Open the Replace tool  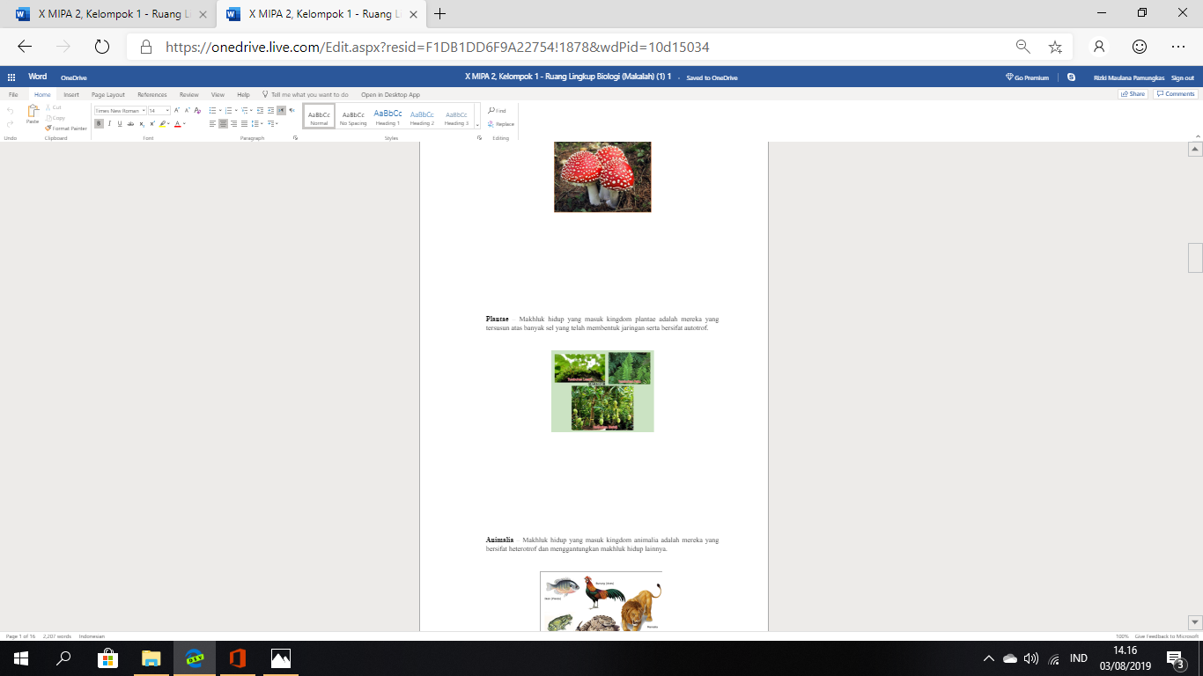click(x=501, y=124)
